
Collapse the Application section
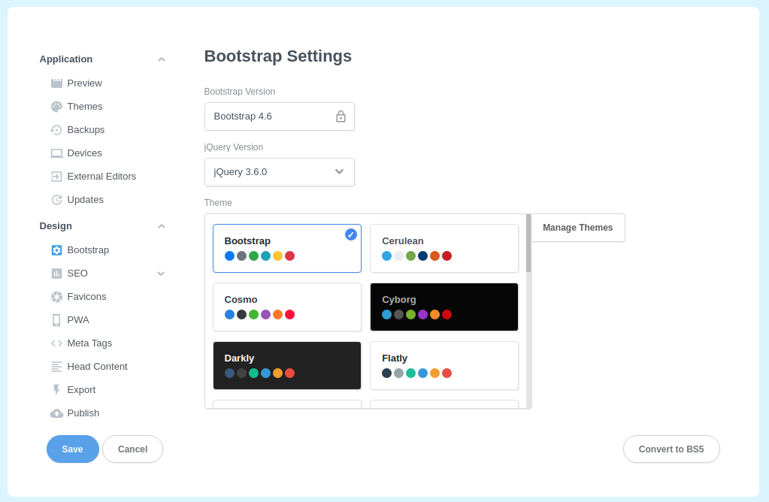pos(161,59)
